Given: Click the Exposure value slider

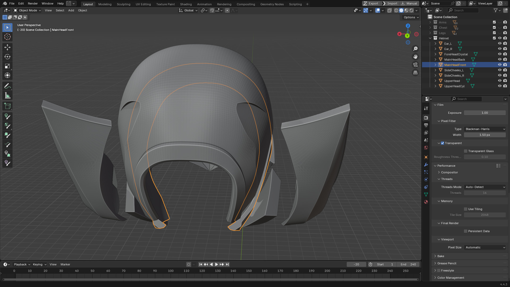Looking at the screenshot, I should pyautogui.click(x=485, y=113).
